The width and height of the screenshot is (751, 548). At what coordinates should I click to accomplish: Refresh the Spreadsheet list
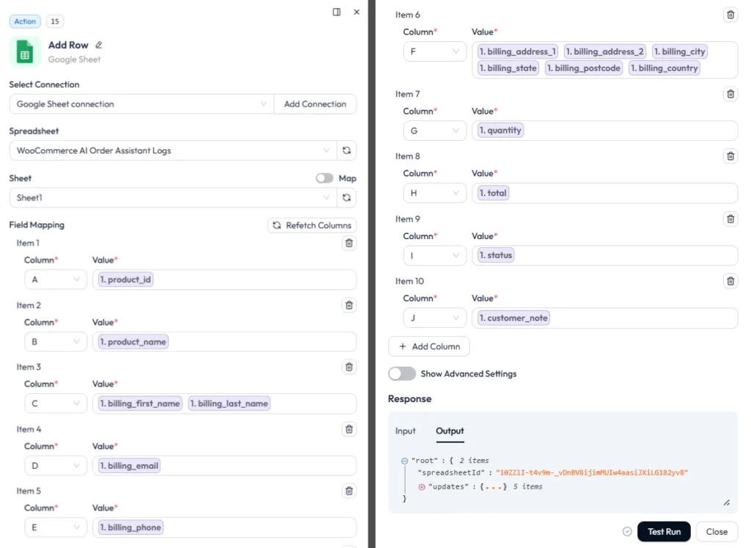[x=346, y=150]
